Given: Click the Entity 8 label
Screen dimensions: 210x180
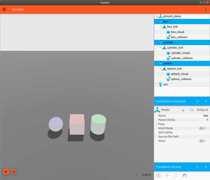Looking at the screenshot, I should [202, 110].
